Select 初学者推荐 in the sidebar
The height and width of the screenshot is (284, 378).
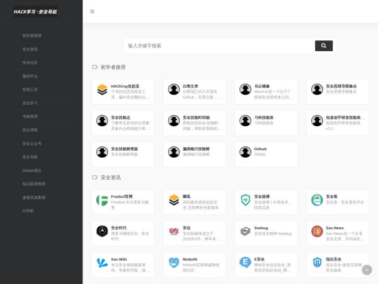[x=31, y=36]
